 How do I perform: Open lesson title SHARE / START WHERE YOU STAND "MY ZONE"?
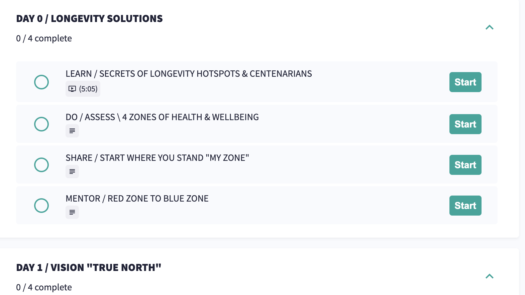[157, 158]
